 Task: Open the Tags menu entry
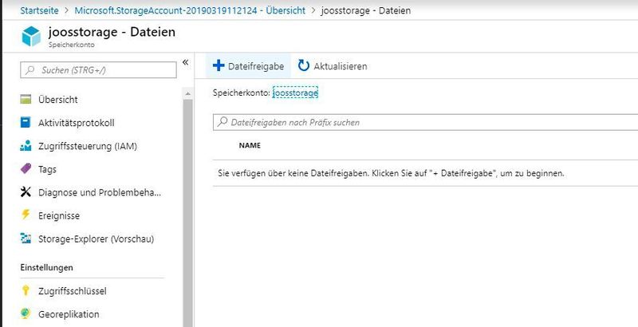point(47,169)
